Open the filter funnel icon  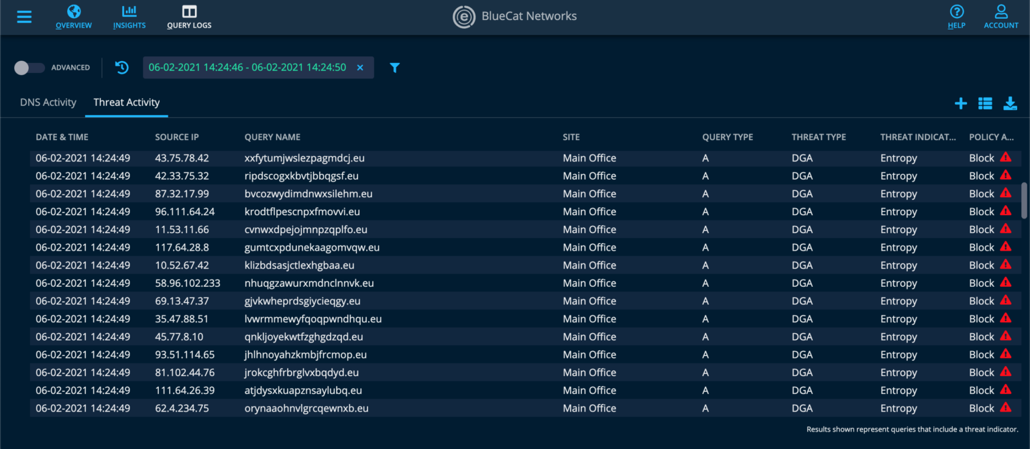click(x=394, y=68)
